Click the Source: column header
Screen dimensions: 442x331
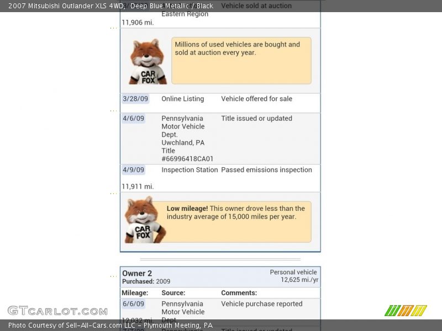173,293
